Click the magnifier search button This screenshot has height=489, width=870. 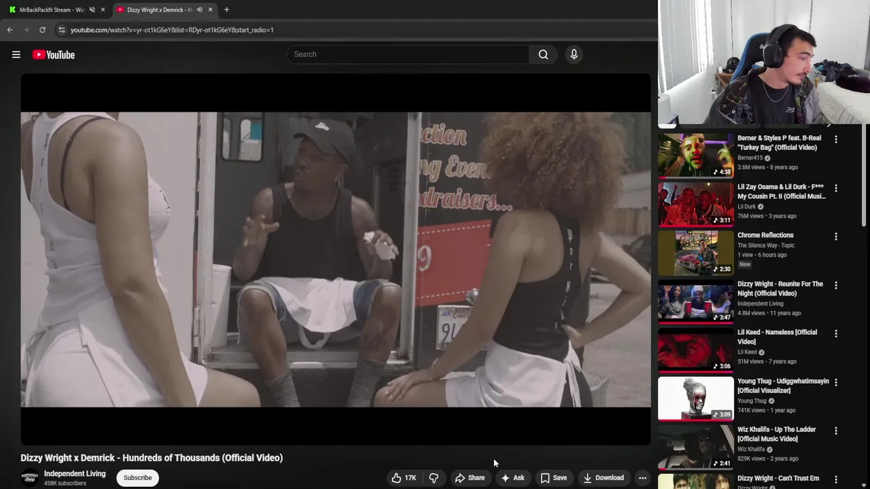click(x=543, y=54)
